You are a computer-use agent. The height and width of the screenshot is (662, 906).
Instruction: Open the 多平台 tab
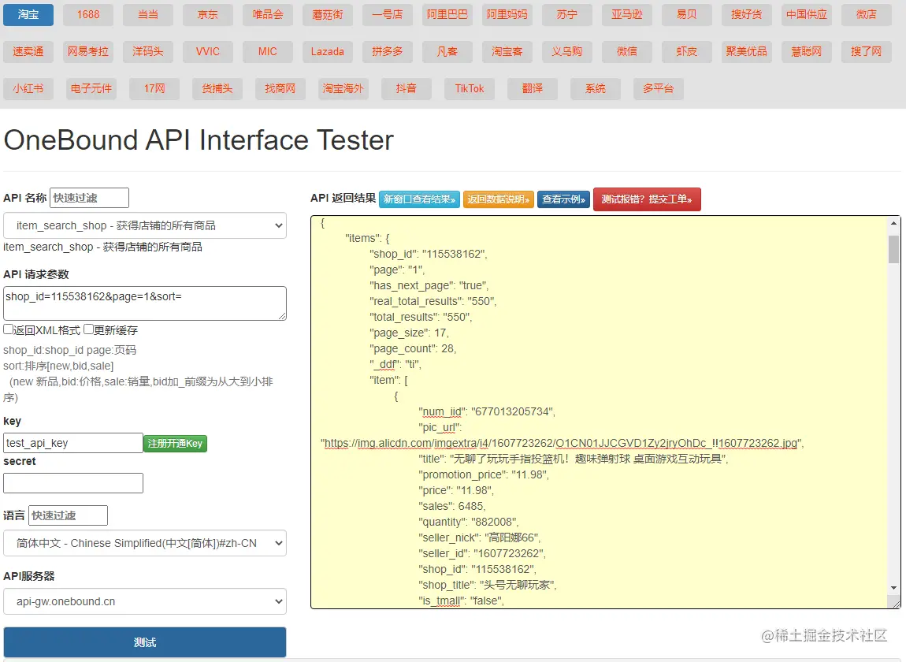658,88
